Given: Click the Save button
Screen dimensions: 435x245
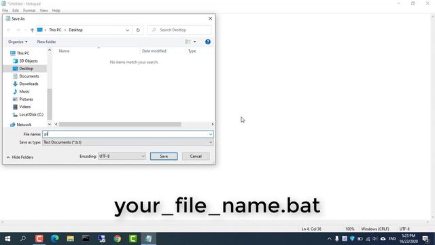Looking at the screenshot, I should 164,157.
